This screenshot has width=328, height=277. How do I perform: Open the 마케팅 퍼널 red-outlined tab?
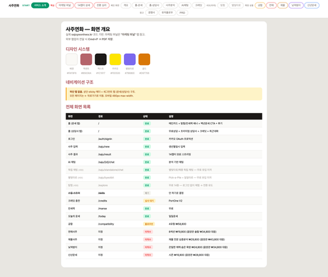point(65,5)
